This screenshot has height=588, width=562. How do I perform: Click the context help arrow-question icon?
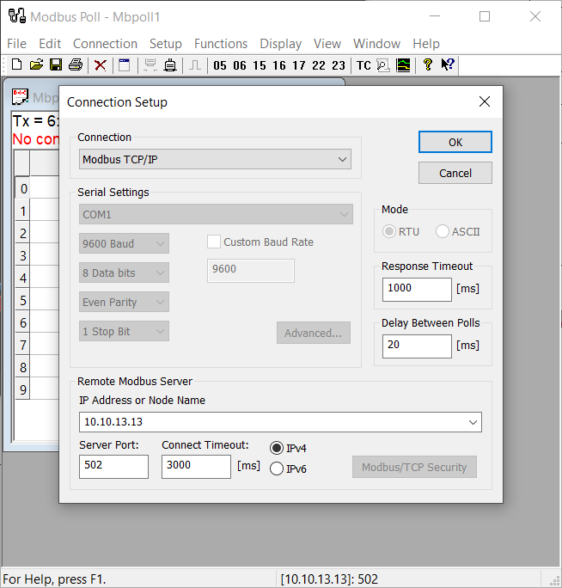coord(447,65)
